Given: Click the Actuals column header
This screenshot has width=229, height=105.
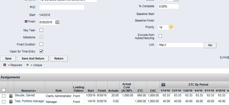Looking at the screenshot, I should pos(113,91).
